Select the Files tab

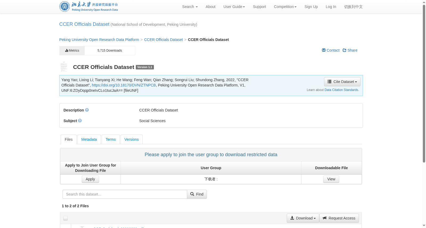click(x=69, y=139)
